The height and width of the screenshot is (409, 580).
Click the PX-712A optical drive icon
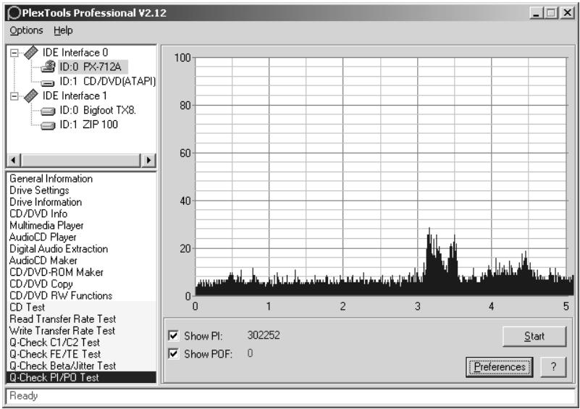48,67
